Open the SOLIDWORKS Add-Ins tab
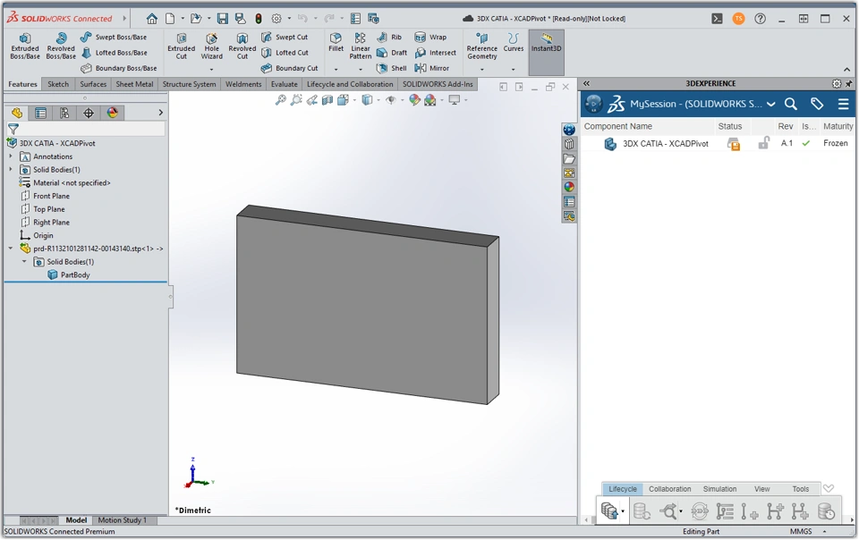Viewport: 859px width, 540px height. point(438,84)
